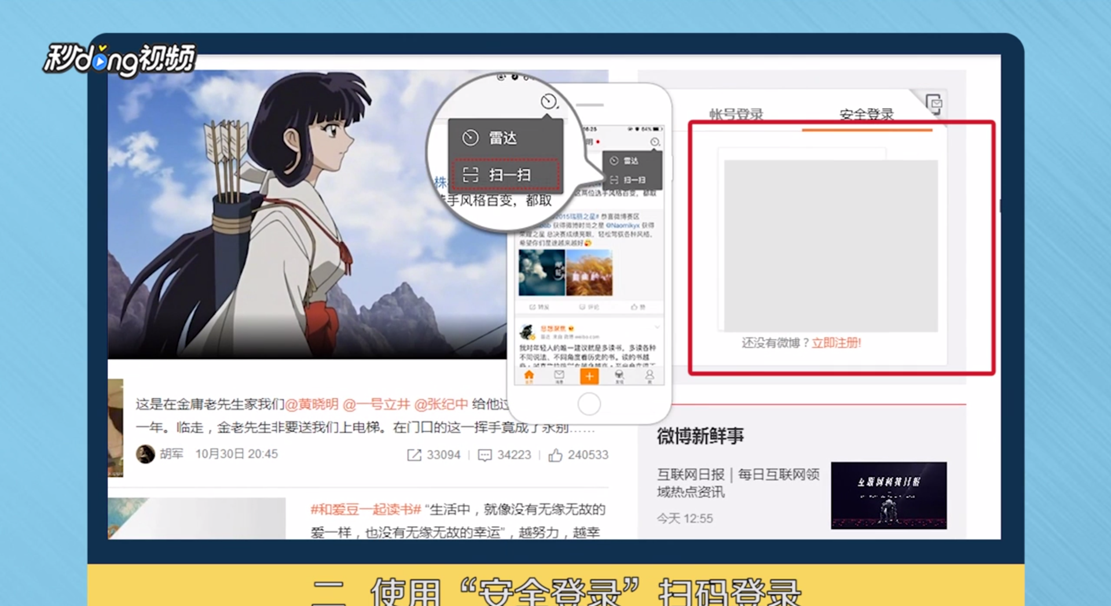Viewport: 1111px width, 606px height.
Task: Click the like thumbs-up with 240533
Action: [x=555, y=455]
